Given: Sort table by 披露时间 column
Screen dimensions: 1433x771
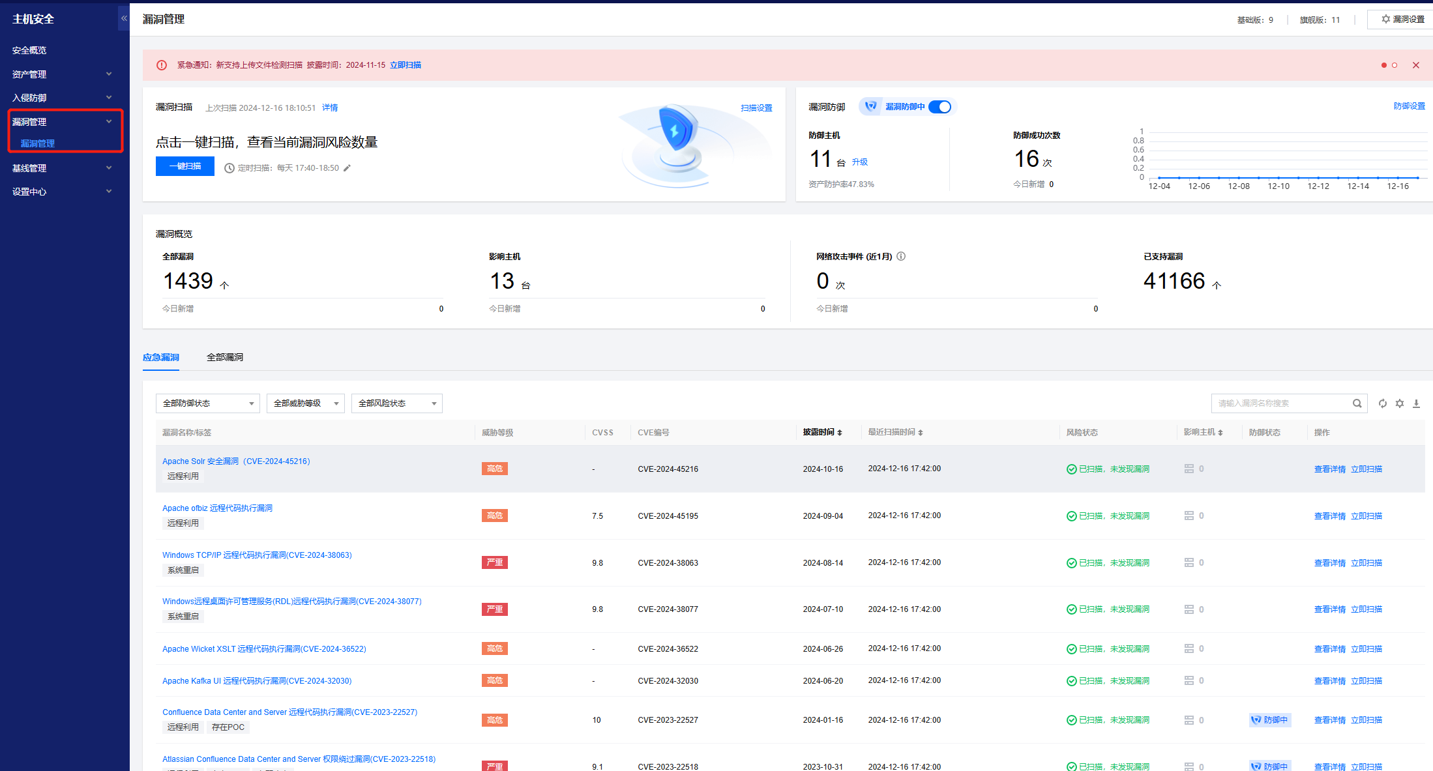Looking at the screenshot, I should click(x=822, y=432).
